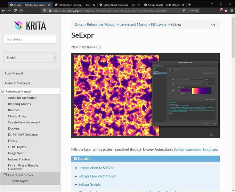
Task: Open the SeExpr expression language link
Action: click(x=195, y=149)
